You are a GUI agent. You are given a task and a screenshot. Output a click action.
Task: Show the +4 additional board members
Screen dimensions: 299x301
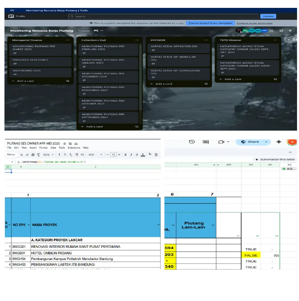pos(271,31)
